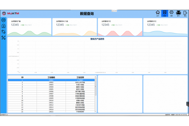
Task: Open the sidebar broken link icon
Action: 3,32
